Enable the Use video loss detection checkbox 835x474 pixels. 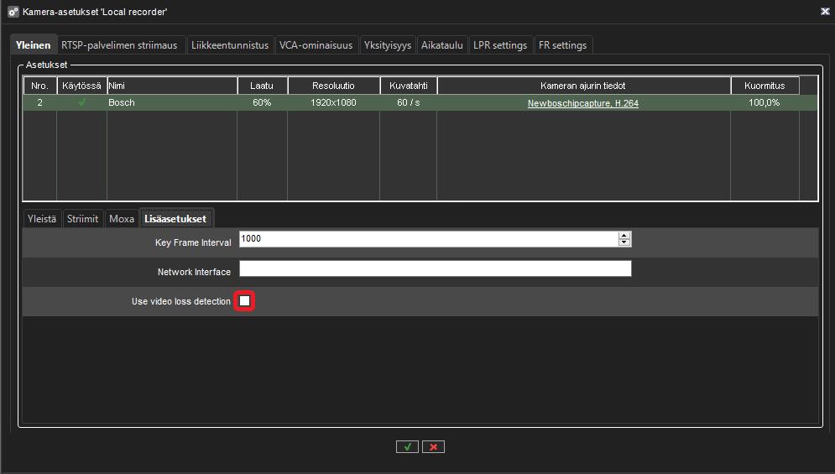(244, 301)
